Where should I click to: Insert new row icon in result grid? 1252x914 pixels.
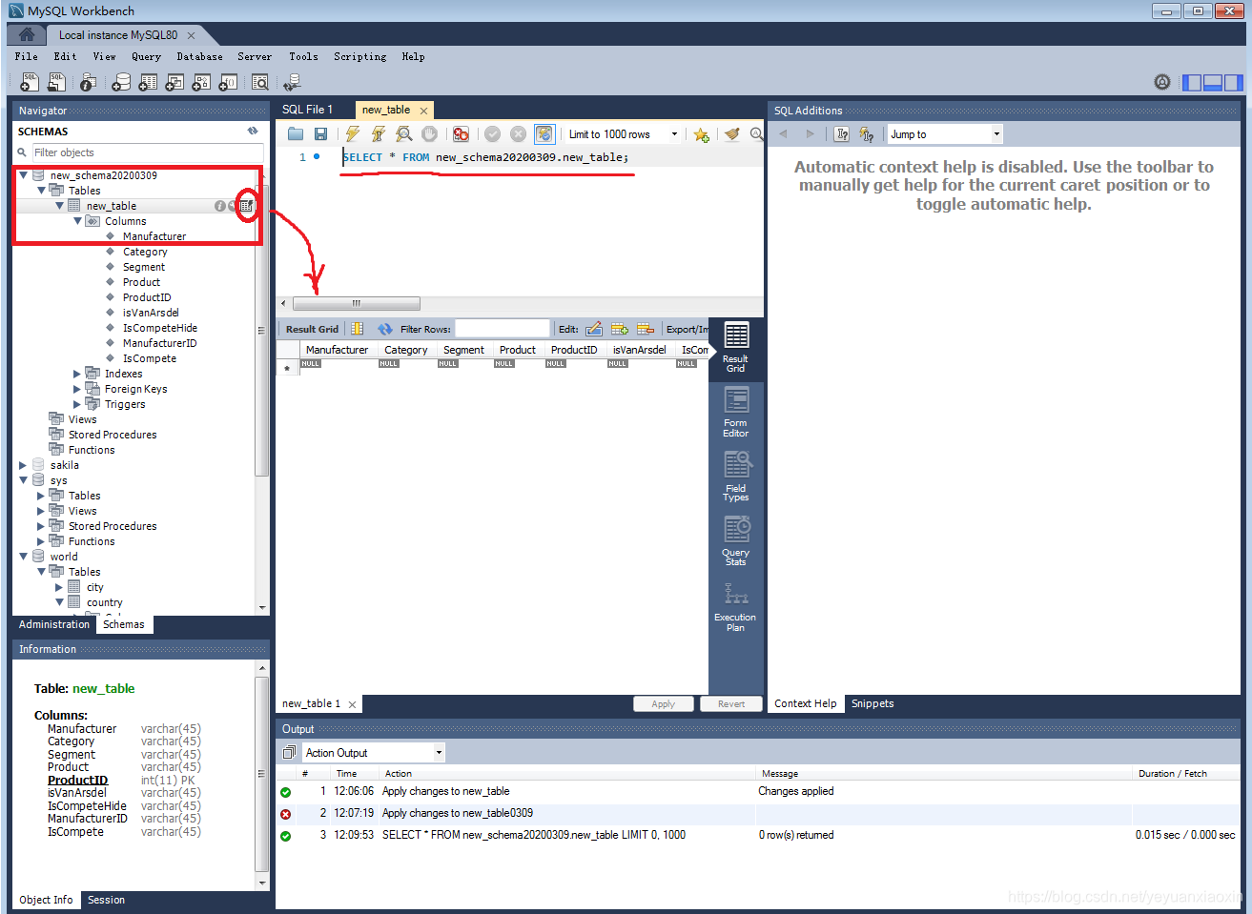620,329
